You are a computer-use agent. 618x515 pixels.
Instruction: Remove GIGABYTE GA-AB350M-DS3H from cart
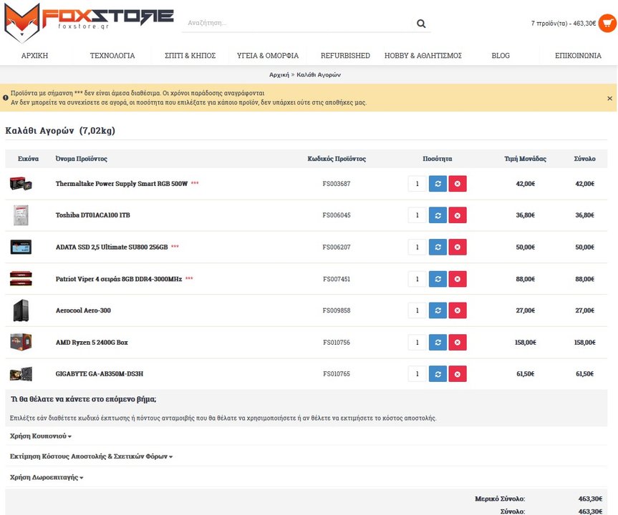(x=457, y=374)
